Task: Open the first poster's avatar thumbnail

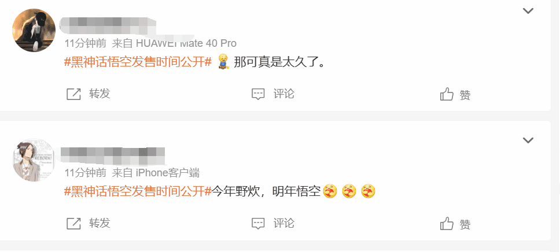Action: click(34, 31)
